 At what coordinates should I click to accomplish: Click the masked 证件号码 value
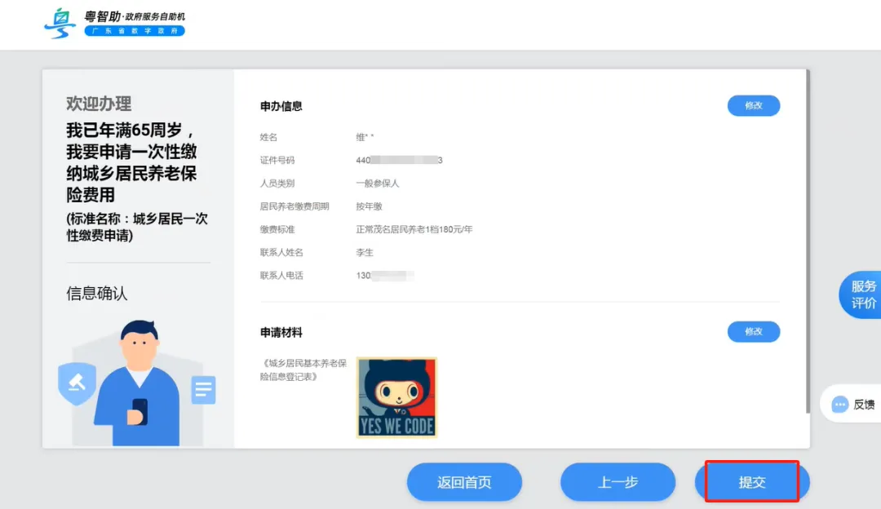(x=399, y=161)
